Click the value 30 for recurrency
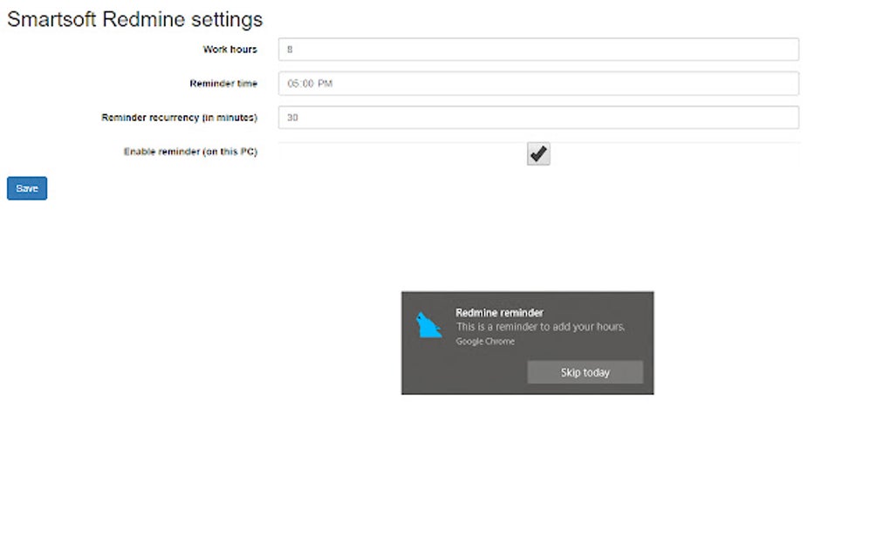Image resolution: width=890 pixels, height=556 pixels. 291,117
